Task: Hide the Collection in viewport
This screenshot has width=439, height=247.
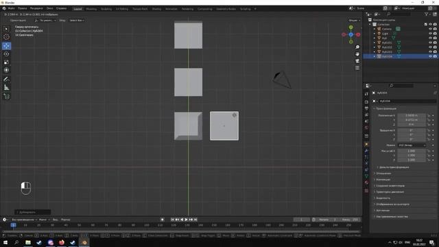Action: (430, 25)
